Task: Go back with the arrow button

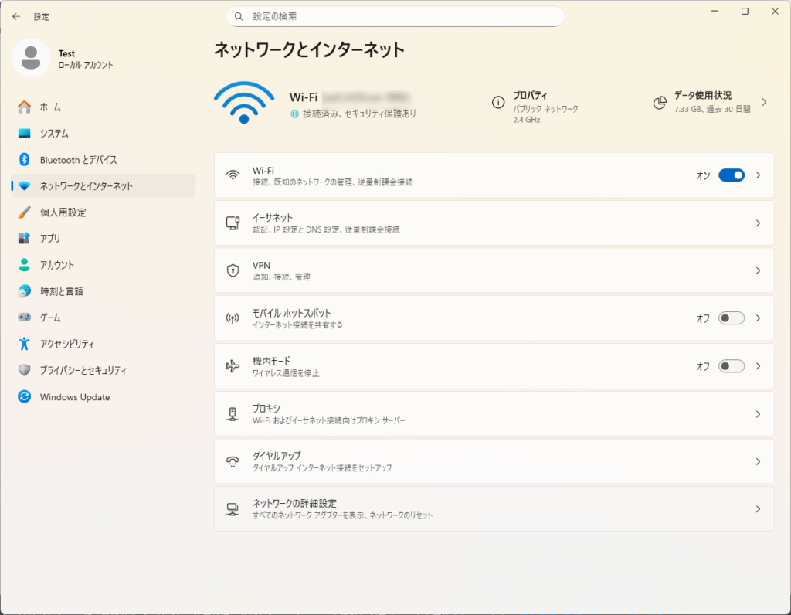Action: pos(16,16)
